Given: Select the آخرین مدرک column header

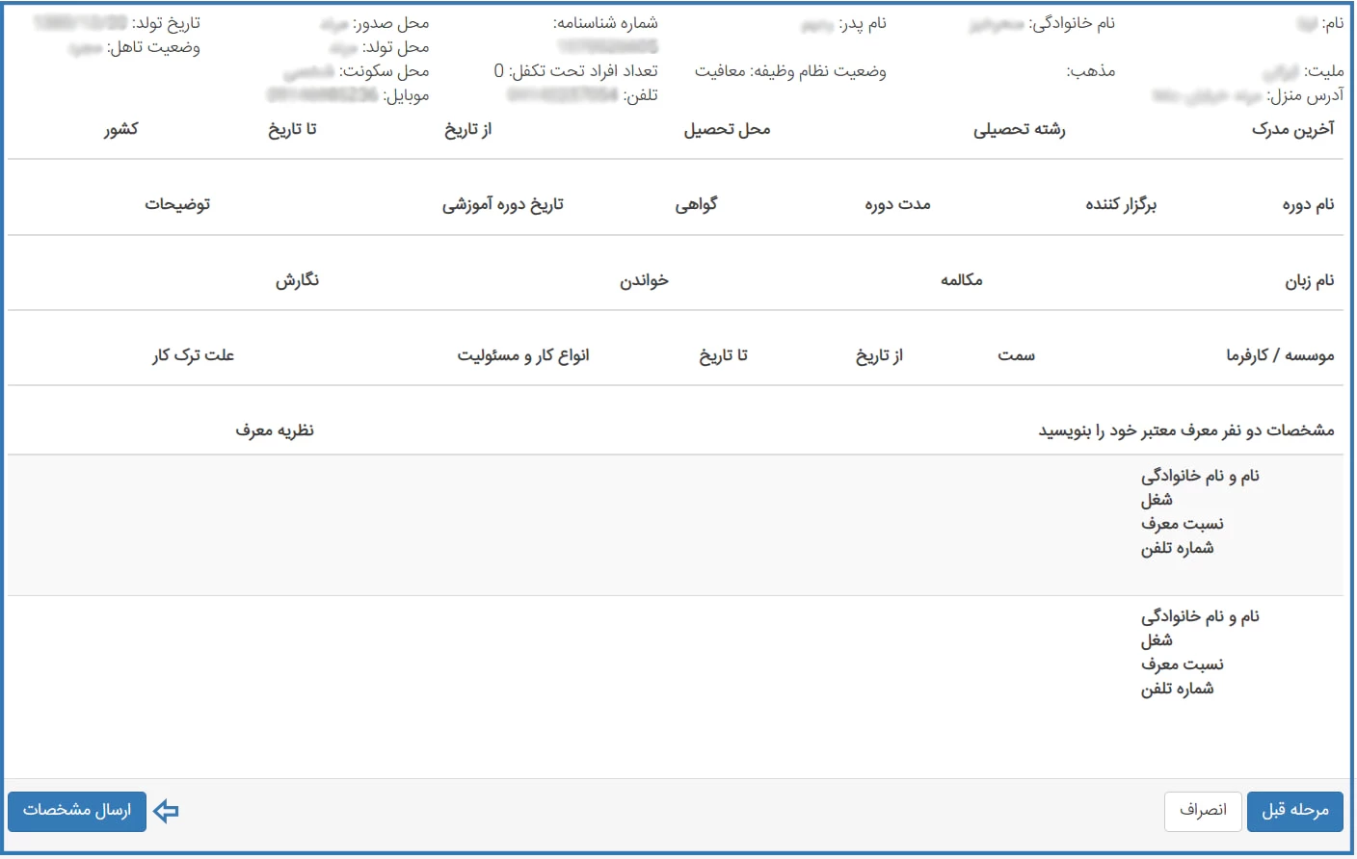Looking at the screenshot, I should coord(1292,129).
